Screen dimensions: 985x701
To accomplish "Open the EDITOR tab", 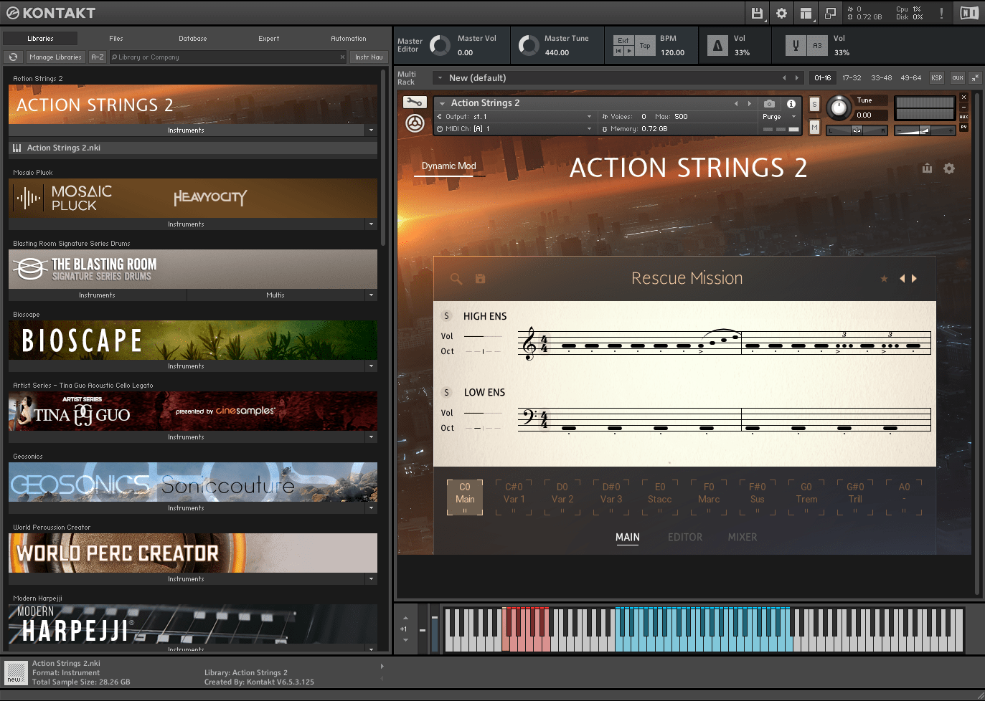I will (685, 538).
